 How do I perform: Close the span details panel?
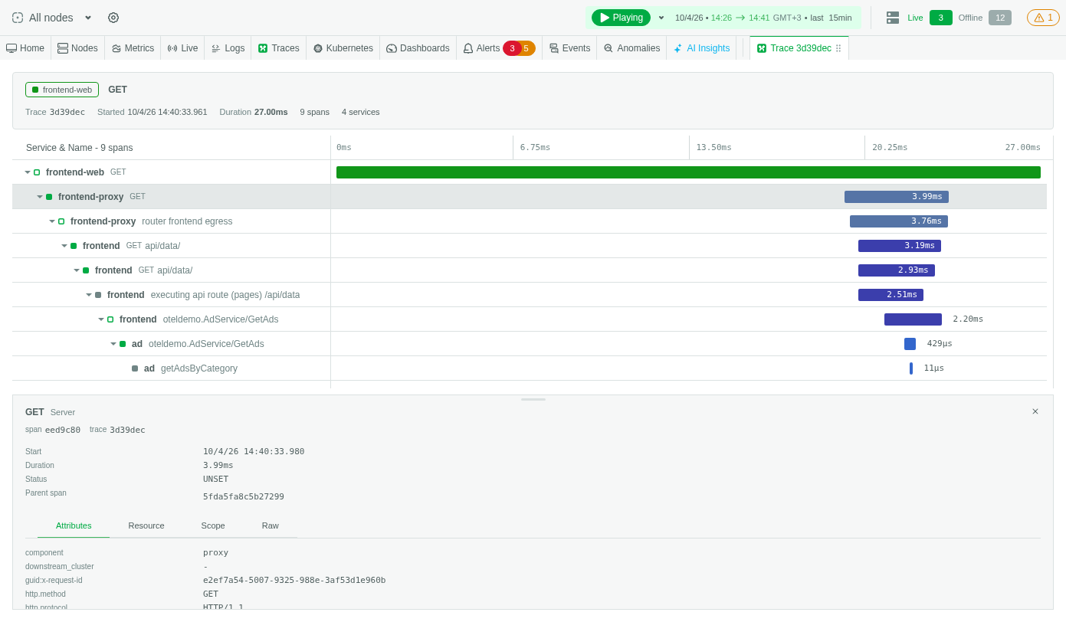[1035, 411]
